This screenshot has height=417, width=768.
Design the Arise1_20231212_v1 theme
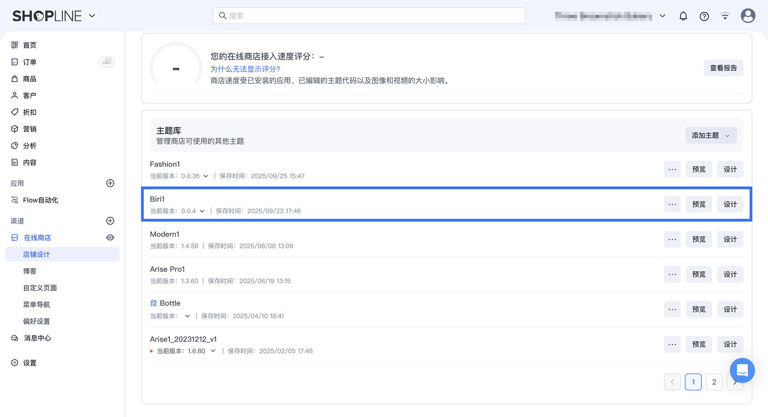pyautogui.click(x=730, y=344)
